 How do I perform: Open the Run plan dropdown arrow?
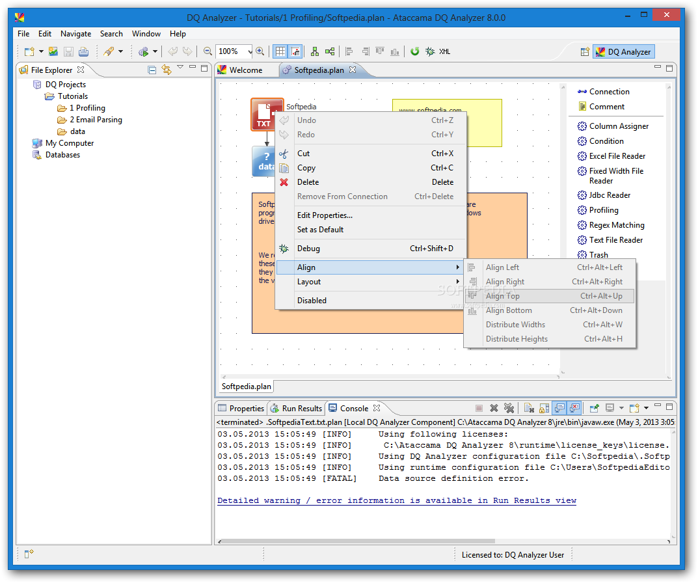(x=155, y=51)
